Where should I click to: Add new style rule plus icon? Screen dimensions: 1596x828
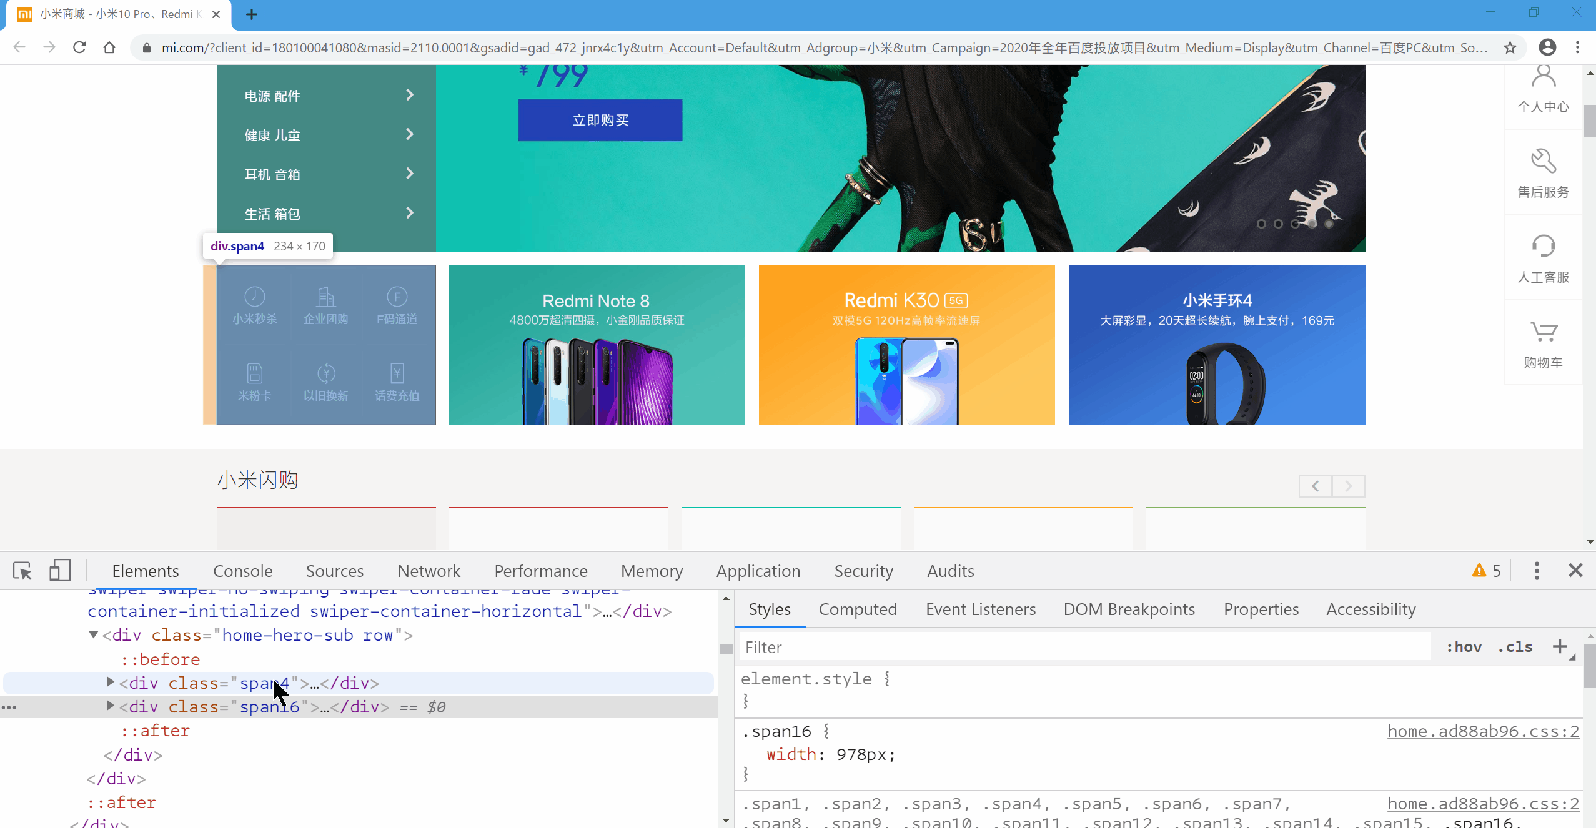click(1560, 647)
